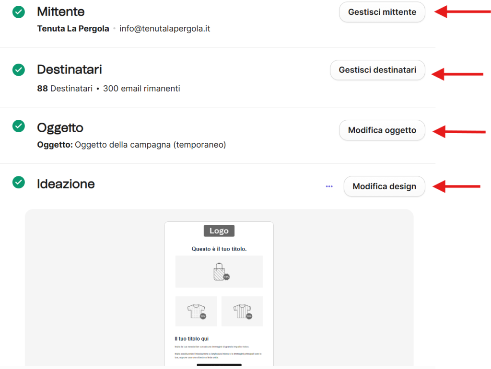Screen dimensions: 491x369
Task: Click the Ideazione section heading
Action: pos(66,184)
